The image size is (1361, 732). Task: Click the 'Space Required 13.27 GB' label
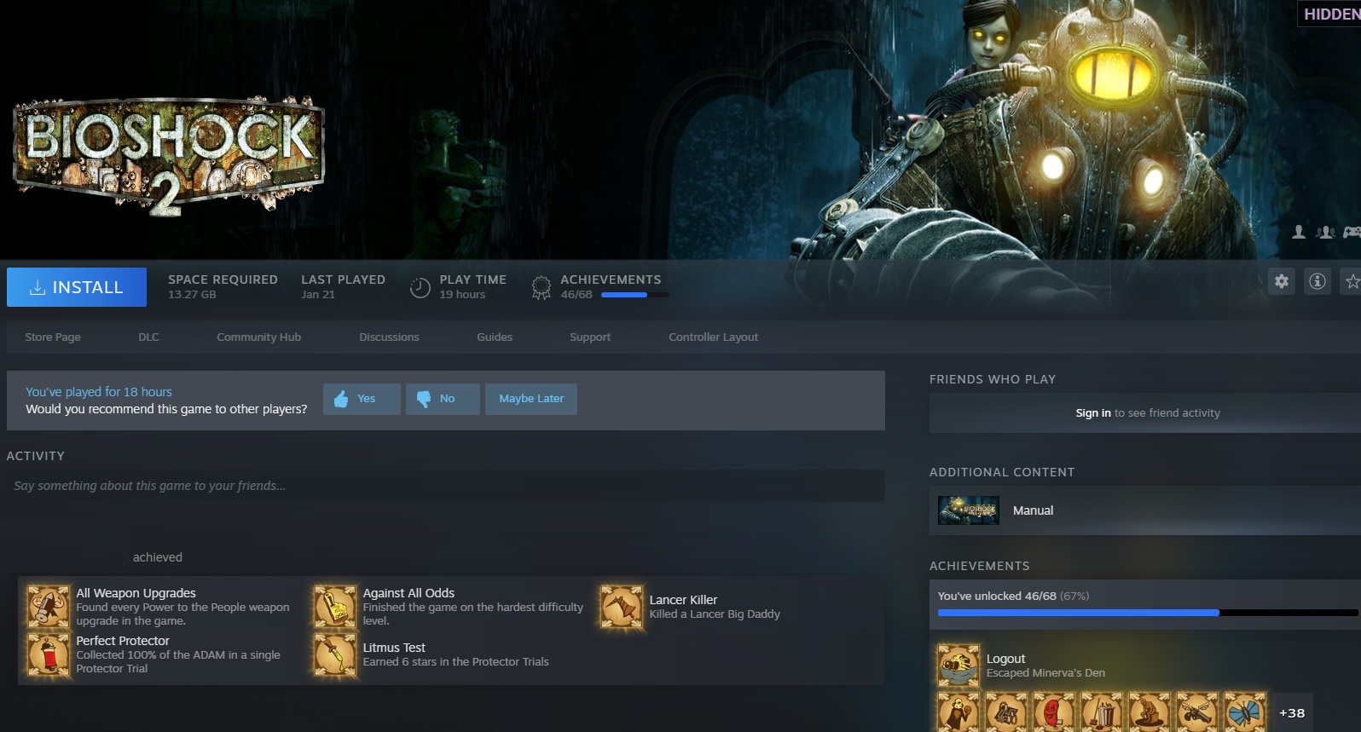pos(223,286)
